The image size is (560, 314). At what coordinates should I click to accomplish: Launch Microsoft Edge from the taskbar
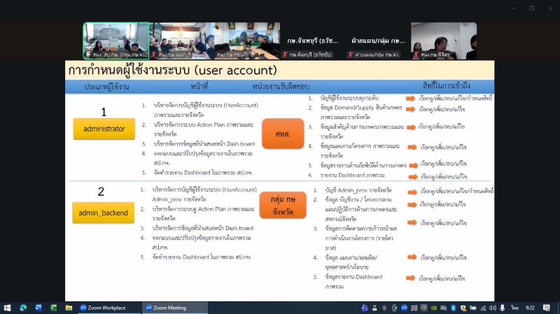23,308
